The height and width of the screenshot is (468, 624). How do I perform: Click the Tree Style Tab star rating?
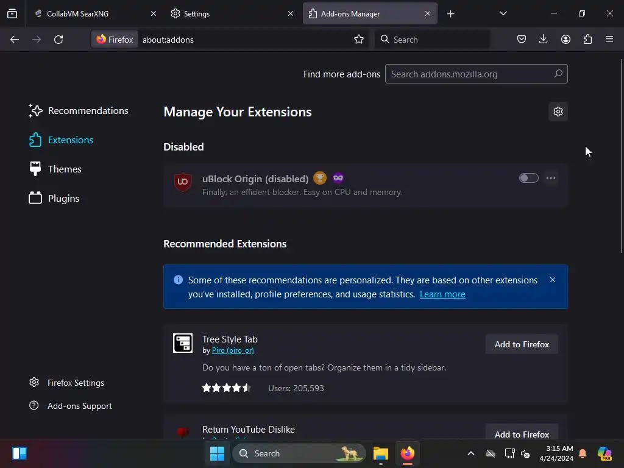pos(227,388)
